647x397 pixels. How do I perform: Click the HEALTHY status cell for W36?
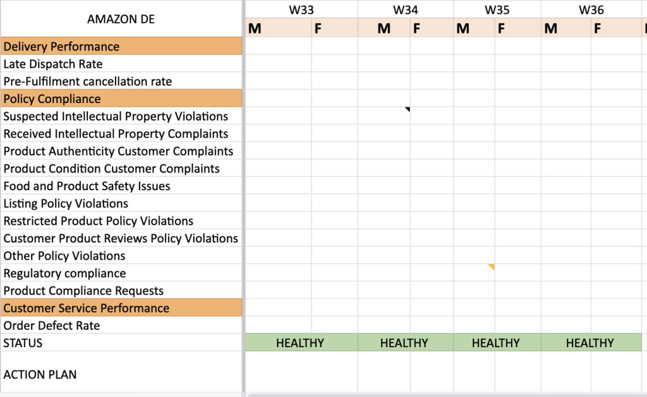[x=591, y=343]
